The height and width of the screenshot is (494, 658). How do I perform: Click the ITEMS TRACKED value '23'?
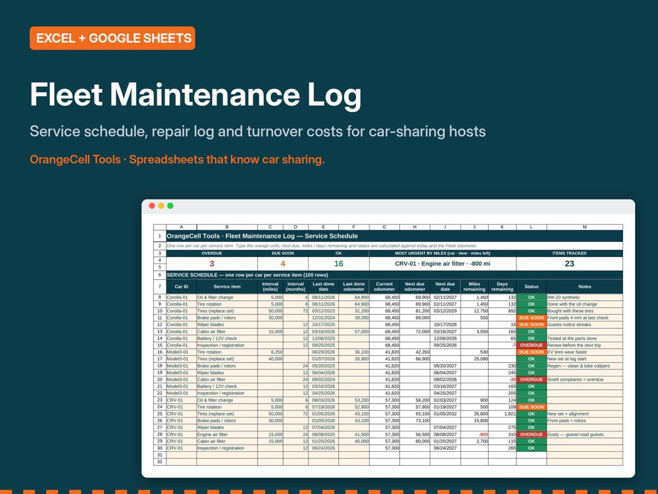[569, 264]
